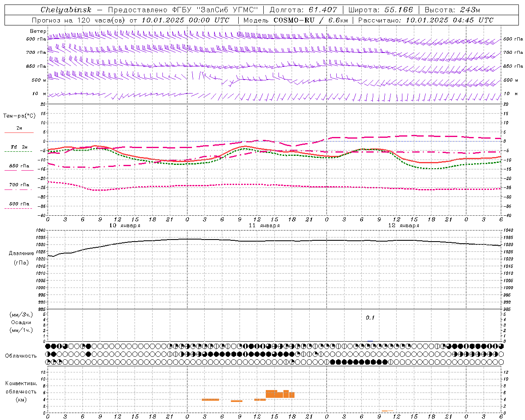Click the Ветер wind panel label
Screen dimensions: 525x420
point(38,31)
